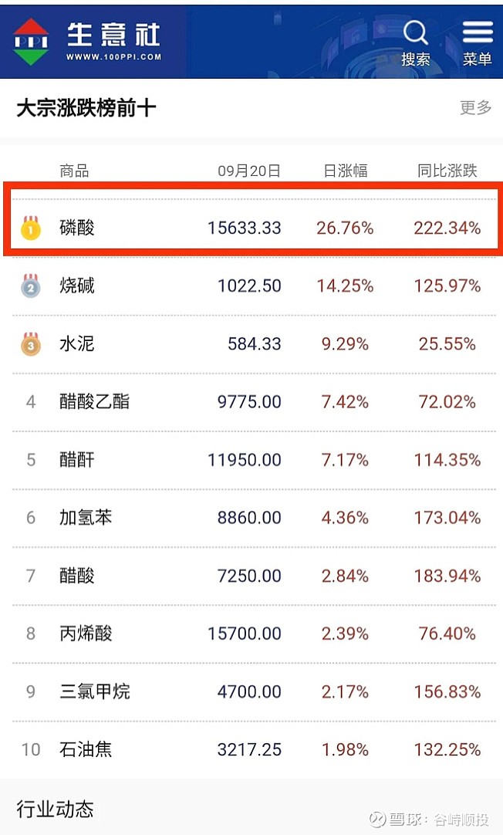Open 三氯甲烷 in the list
The image size is (503, 835).
pyautogui.click(x=95, y=691)
